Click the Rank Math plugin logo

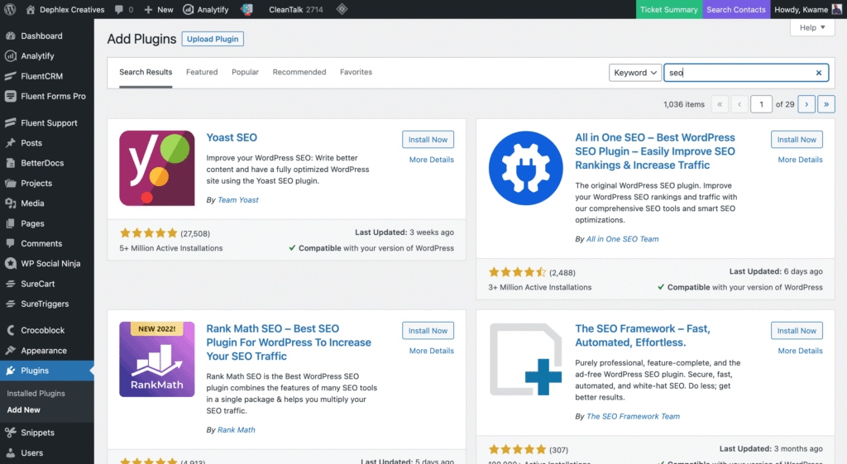(157, 359)
